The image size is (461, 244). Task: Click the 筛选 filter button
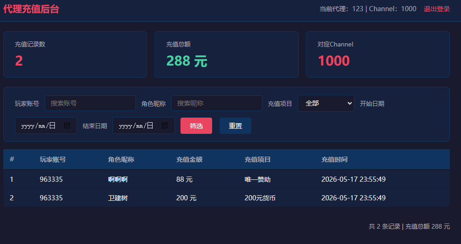[196, 125]
